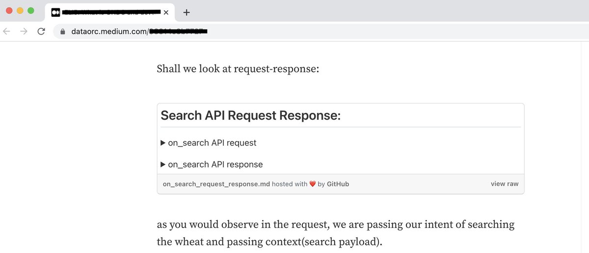Click the green fullscreen window button
589x253 pixels.
click(x=31, y=11)
